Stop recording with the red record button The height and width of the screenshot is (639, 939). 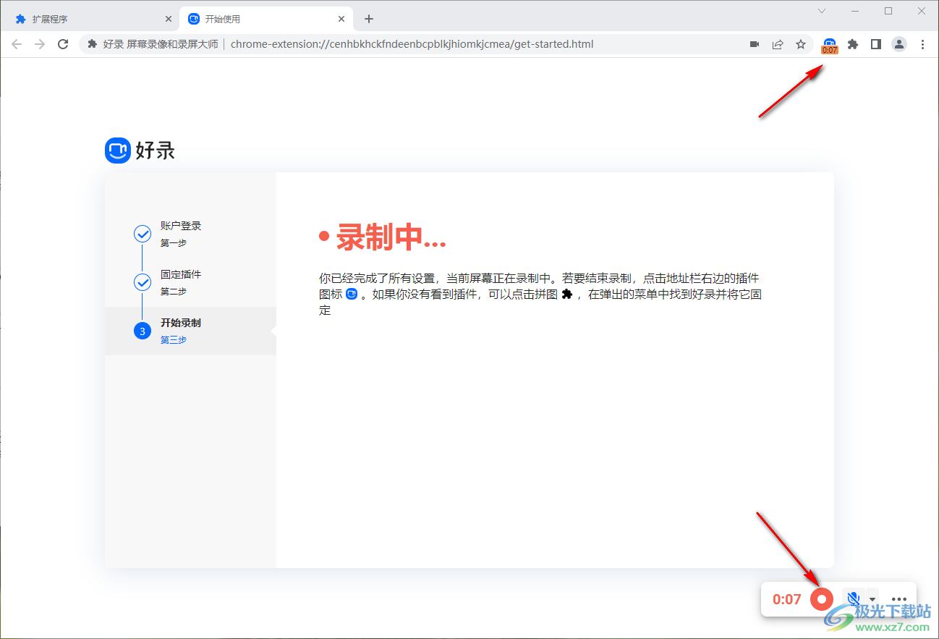coord(822,599)
